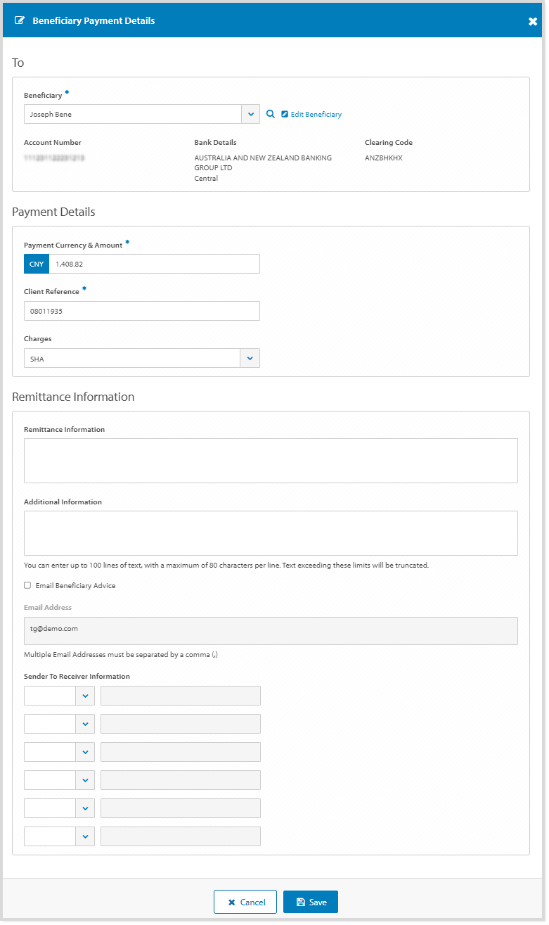
Task: Click inside the Remittance Information text area
Action: [271, 459]
